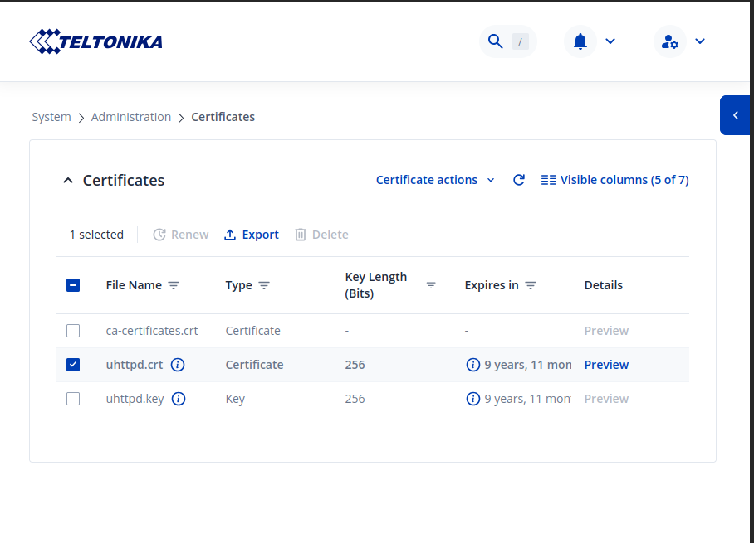The width and height of the screenshot is (754, 543).
Task: Refresh the certificates list
Action: tap(519, 180)
